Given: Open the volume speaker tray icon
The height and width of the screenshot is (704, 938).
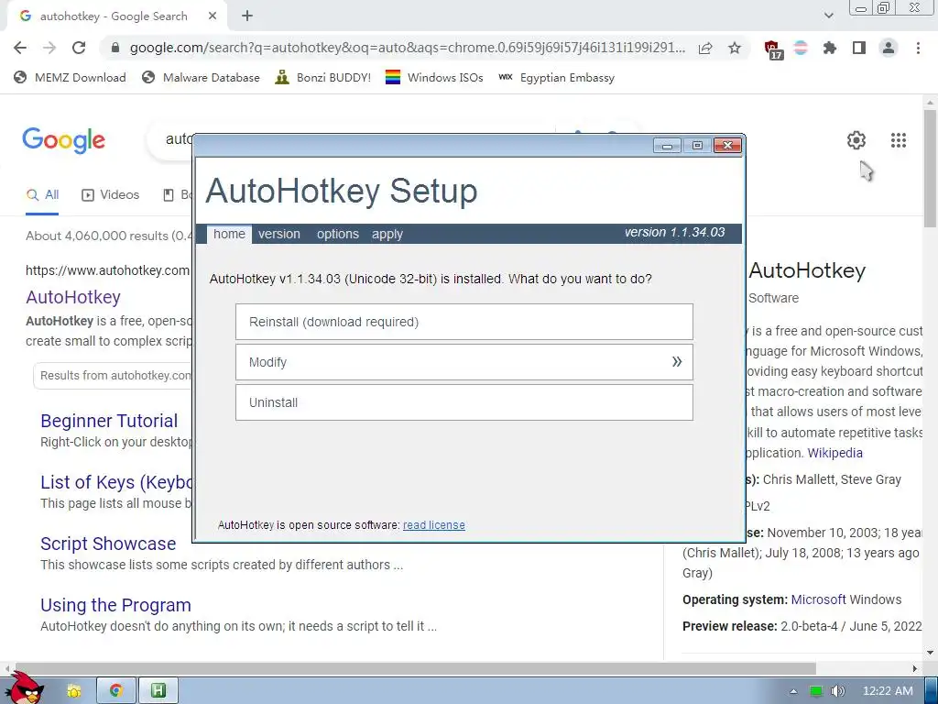Looking at the screenshot, I should [x=838, y=691].
